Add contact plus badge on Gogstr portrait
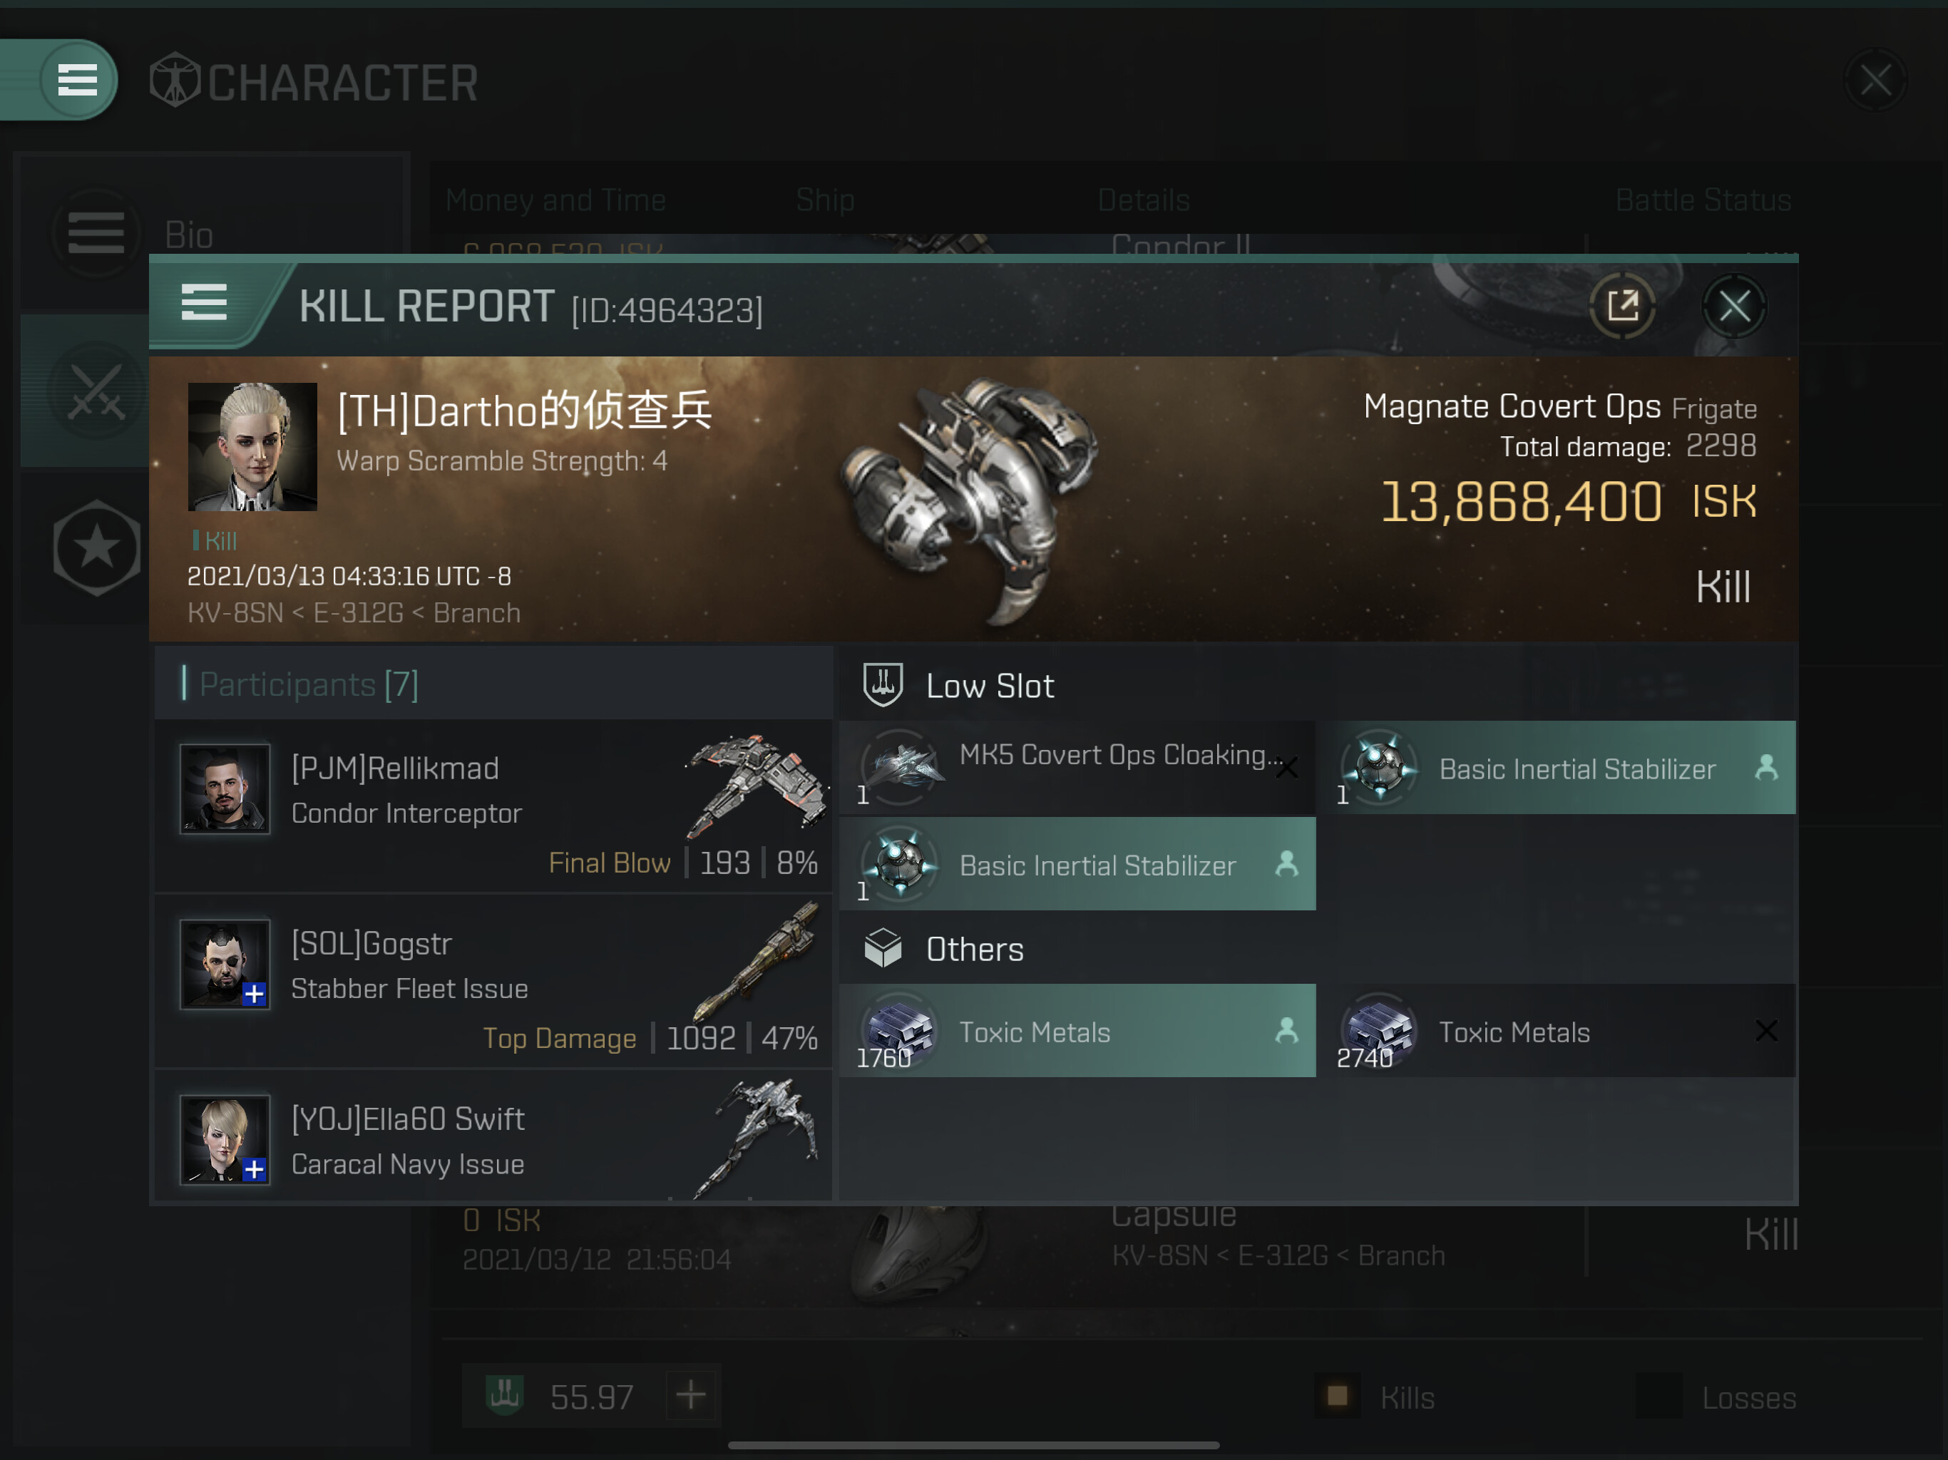Screen dimensions: 1948x1460 tap(255, 993)
